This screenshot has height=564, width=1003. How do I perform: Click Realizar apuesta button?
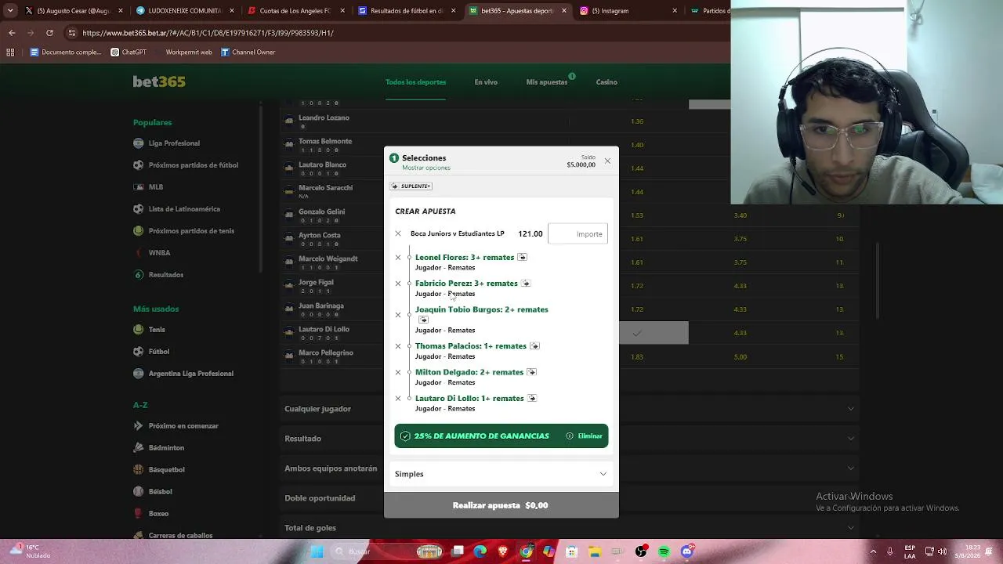tap(501, 505)
